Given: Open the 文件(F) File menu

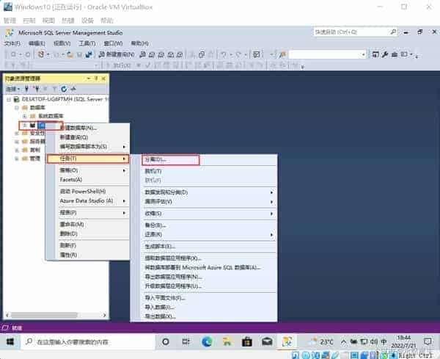Looking at the screenshot, I should point(12,43).
